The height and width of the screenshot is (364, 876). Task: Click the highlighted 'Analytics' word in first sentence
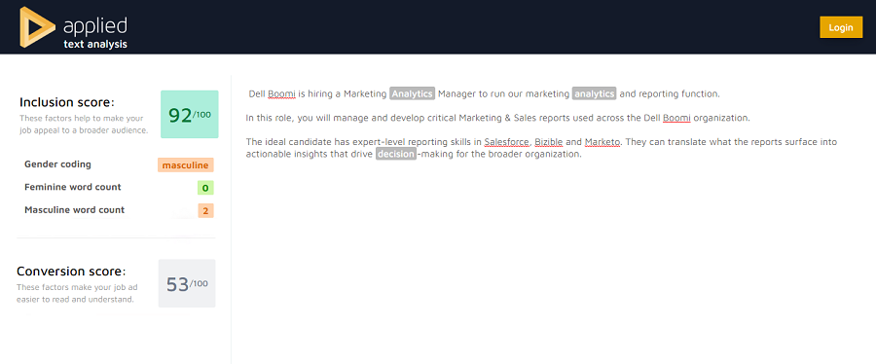(413, 93)
